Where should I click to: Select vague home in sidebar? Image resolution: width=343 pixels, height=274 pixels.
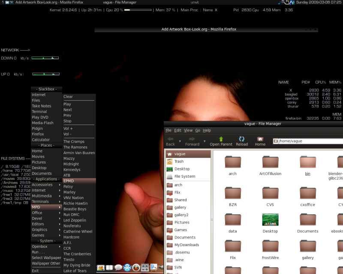(188, 154)
